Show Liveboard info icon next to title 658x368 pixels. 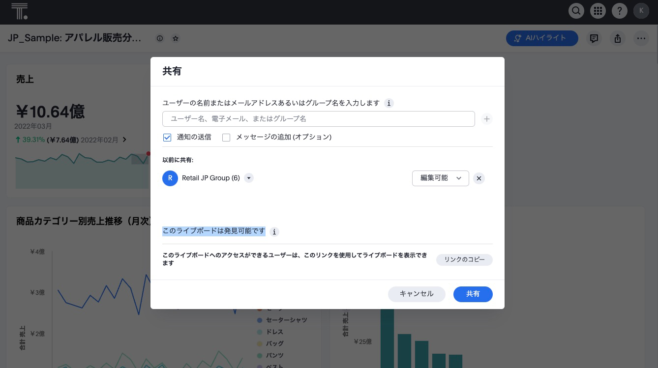[x=160, y=38]
